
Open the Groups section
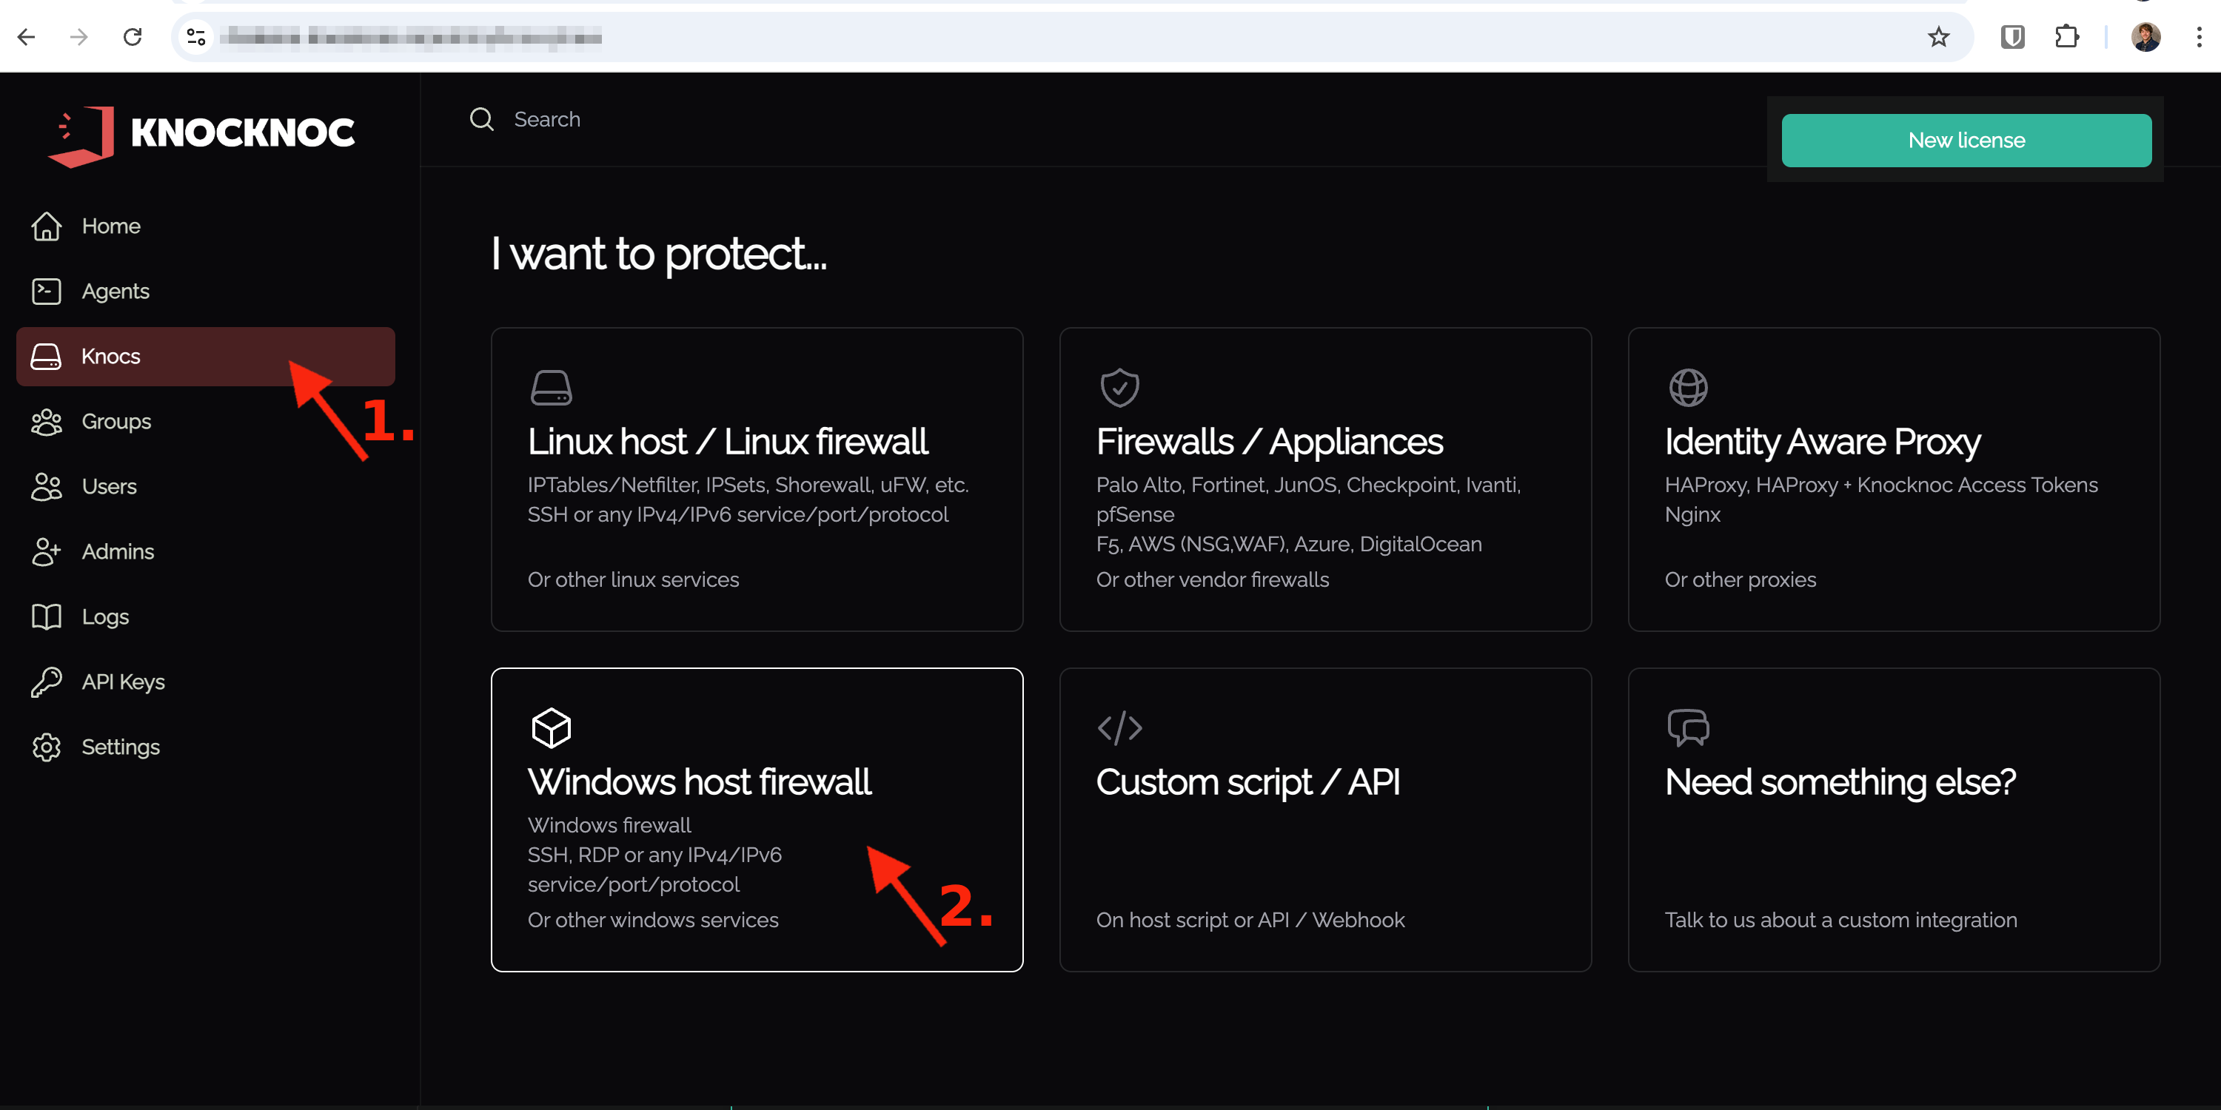pos(115,421)
